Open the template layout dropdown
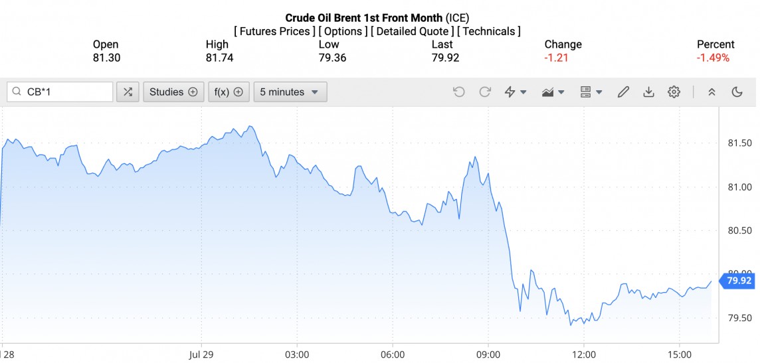 (x=591, y=92)
